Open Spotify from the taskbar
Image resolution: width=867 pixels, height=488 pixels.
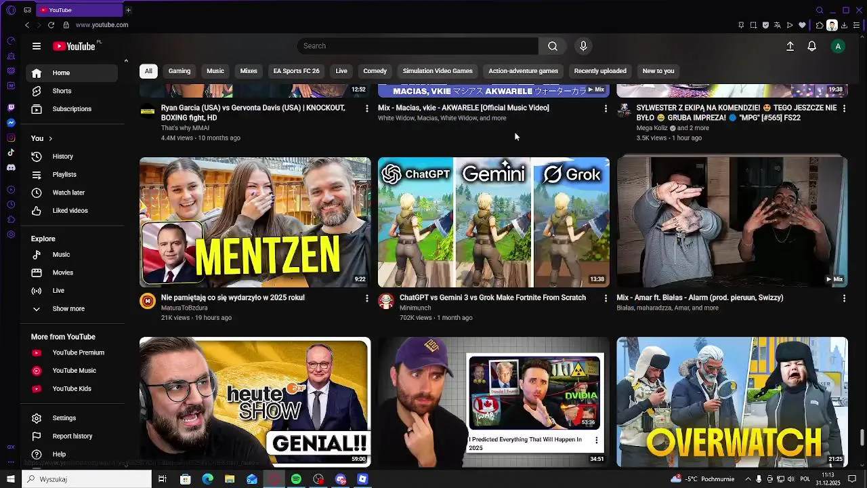click(296, 479)
